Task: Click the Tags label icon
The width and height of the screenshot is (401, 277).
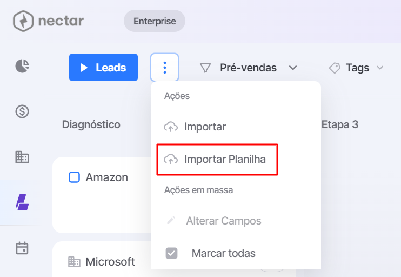Action: coord(335,68)
